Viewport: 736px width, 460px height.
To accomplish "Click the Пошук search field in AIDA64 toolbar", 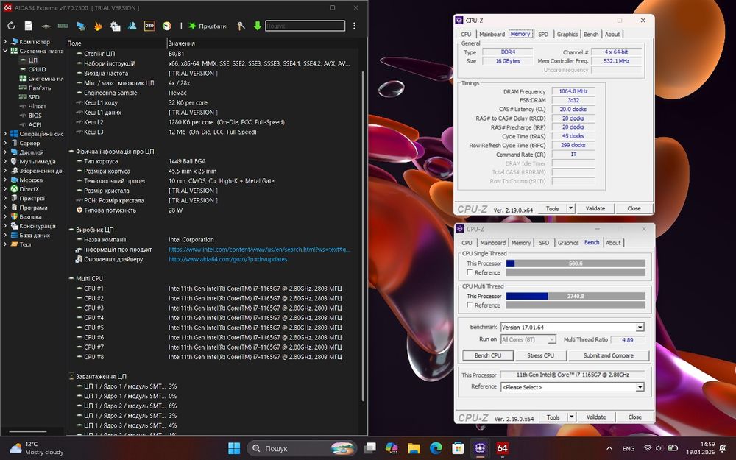I will [x=305, y=26].
